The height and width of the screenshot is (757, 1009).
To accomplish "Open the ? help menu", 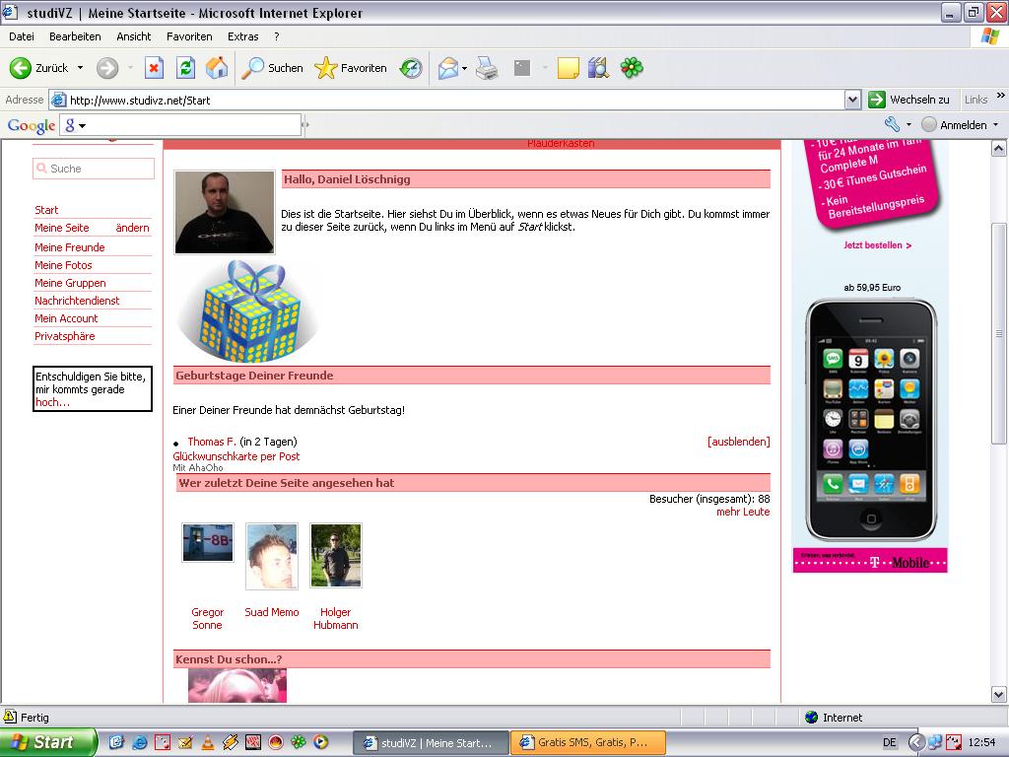I will point(277,36).
